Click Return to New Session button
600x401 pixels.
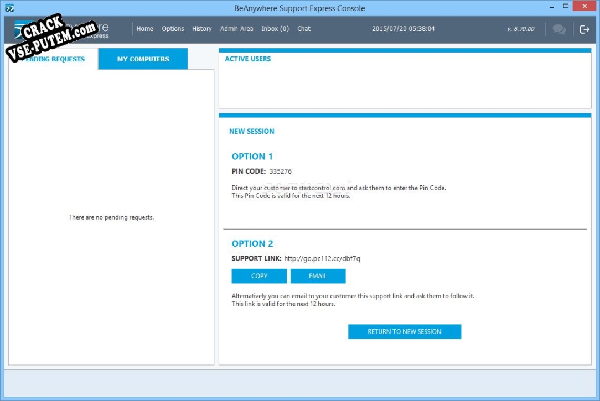[405, 331]
